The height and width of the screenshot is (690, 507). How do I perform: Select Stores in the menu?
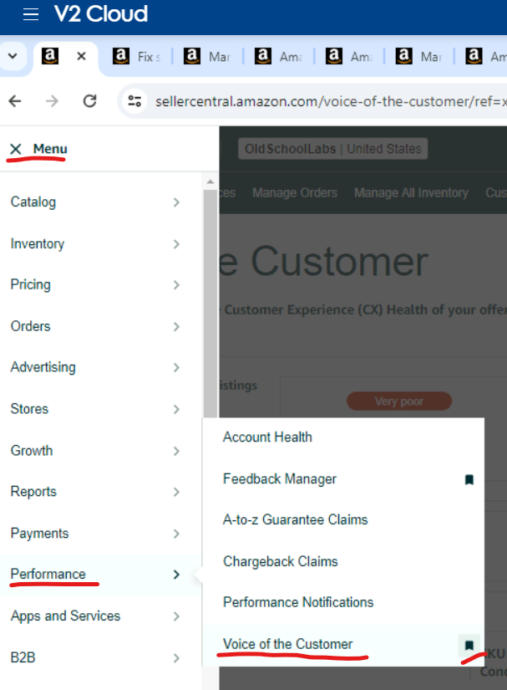click(x=29, y=409)
